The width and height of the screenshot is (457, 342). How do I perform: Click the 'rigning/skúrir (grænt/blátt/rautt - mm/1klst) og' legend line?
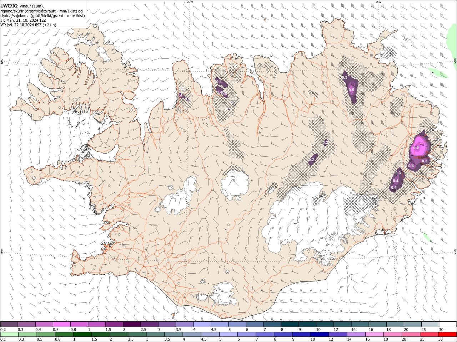click(42, 11)
